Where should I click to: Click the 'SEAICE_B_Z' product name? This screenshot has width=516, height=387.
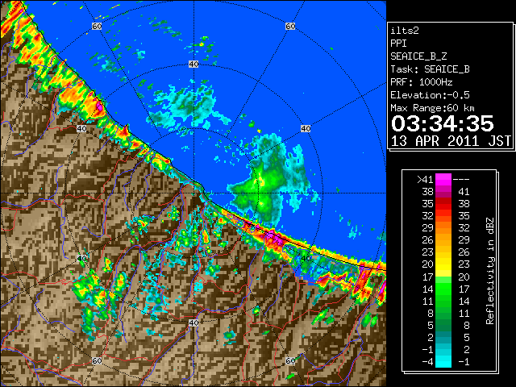point(418,56)
